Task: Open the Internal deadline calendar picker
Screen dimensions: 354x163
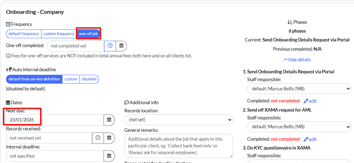Action: pyautogui.click(x=109, y=156)
